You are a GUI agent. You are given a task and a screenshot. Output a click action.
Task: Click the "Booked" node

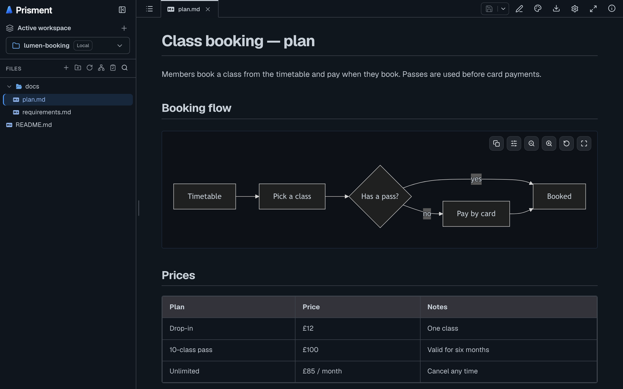559,196
